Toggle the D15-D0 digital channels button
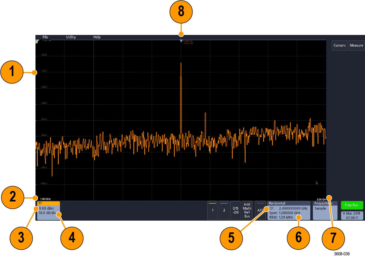This screenshot has width=365, height=257. 235,210
